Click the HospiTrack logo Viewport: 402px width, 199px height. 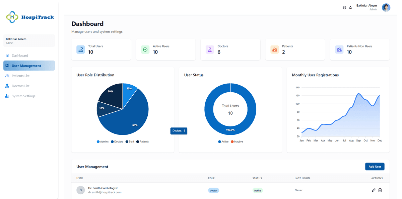(30, 17)
